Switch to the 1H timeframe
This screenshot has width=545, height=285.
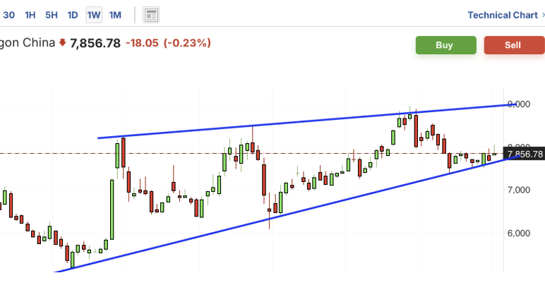30,15
